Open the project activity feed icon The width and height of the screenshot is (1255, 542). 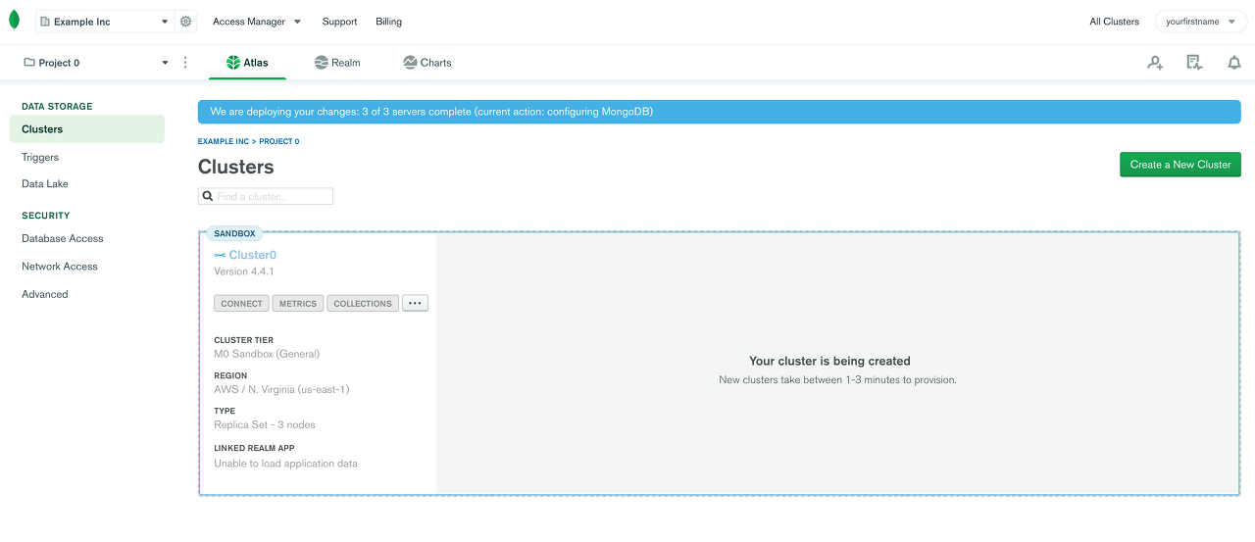[x=1194, y=63]
